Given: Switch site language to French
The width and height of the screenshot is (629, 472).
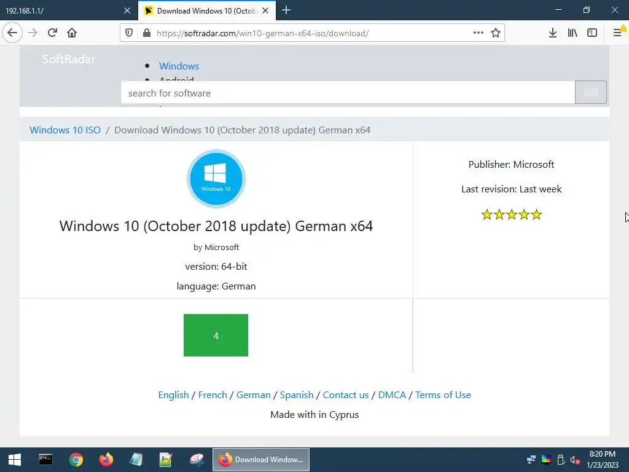Looking at the screenshot, I should click(213, 395).
